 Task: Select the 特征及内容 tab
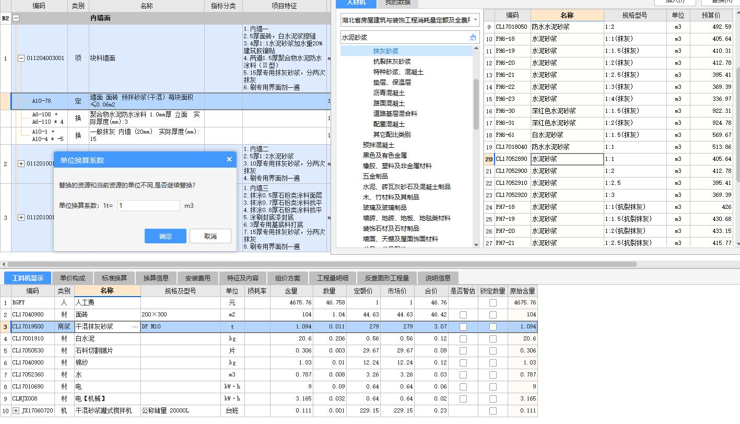click(x=243, y=278)
